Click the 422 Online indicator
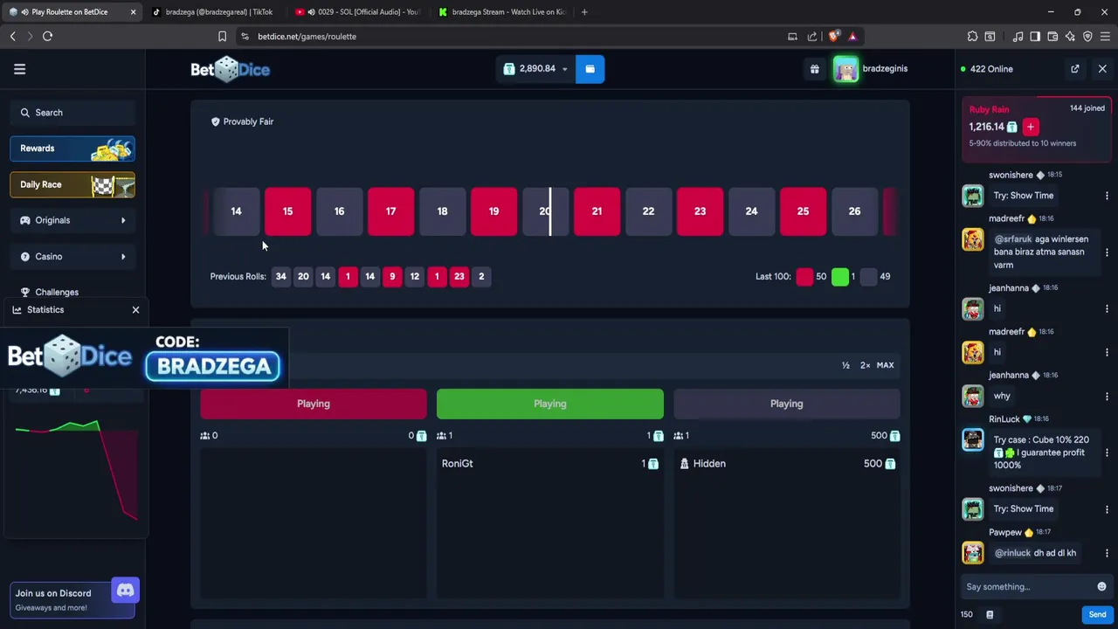Viewport: 1118px width, 629px height. [x=987, y=69]
